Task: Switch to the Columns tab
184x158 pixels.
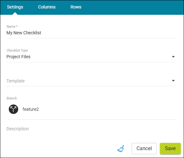Action: 47,7
